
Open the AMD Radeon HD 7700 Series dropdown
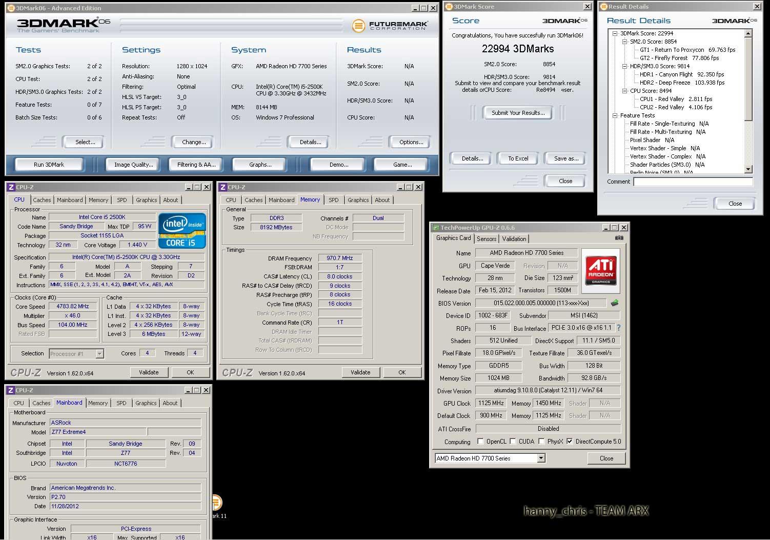coord(541,458)
